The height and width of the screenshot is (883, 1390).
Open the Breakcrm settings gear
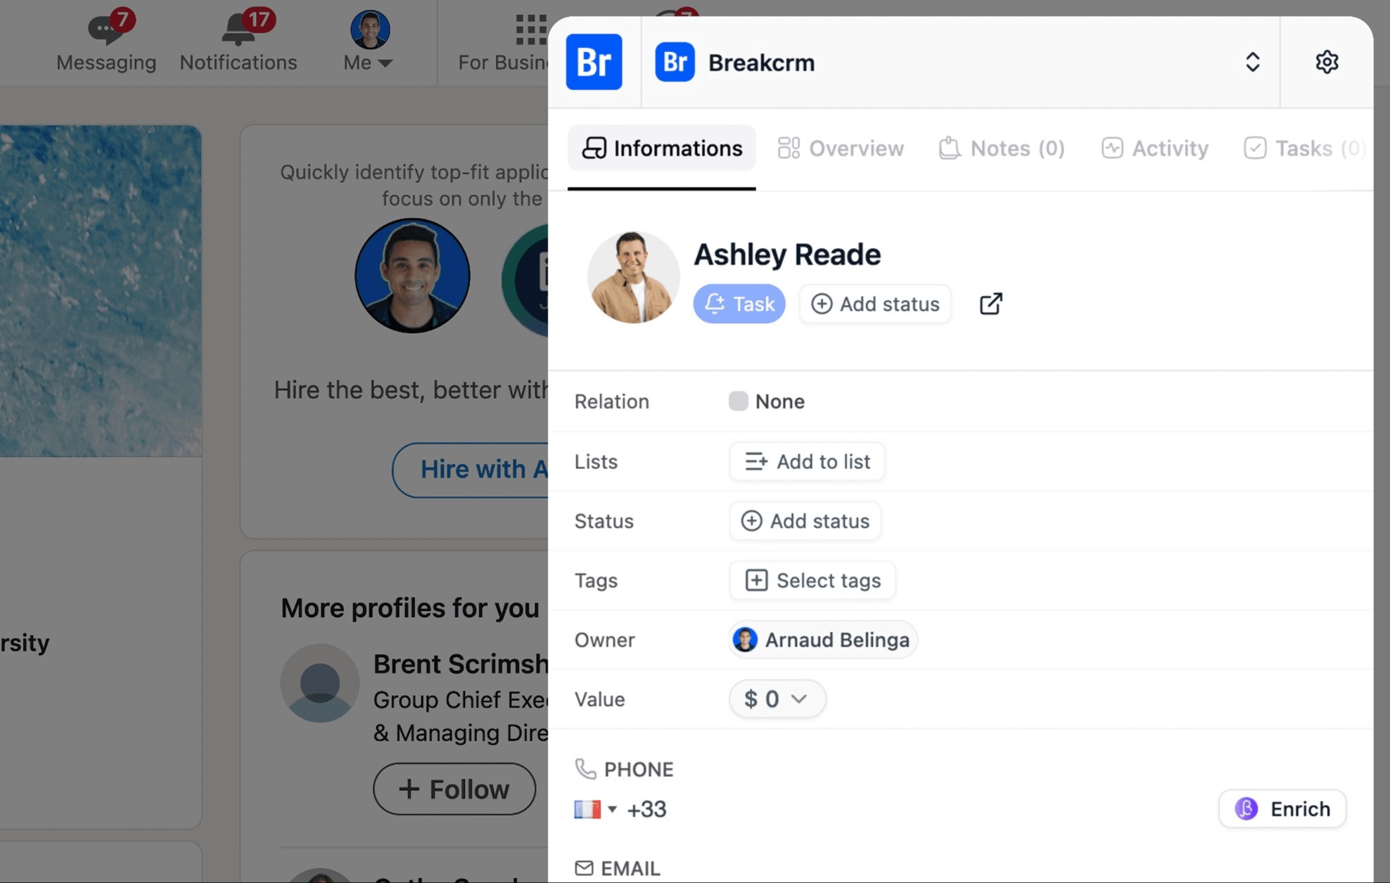[x=1326, y=62]
